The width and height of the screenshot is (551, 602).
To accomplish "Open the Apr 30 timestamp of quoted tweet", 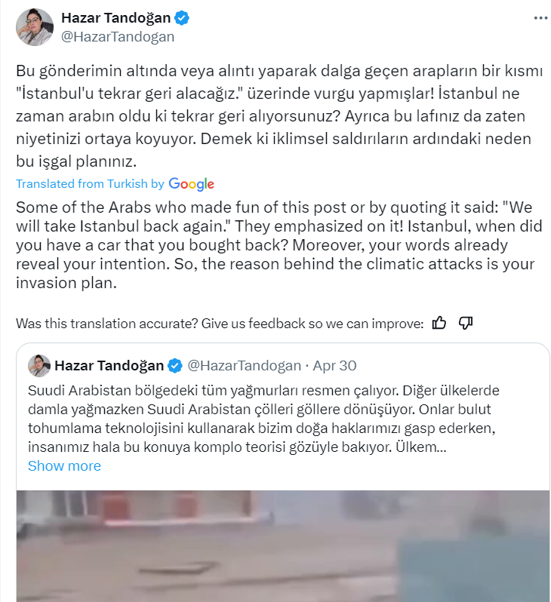I will (334, 365).
